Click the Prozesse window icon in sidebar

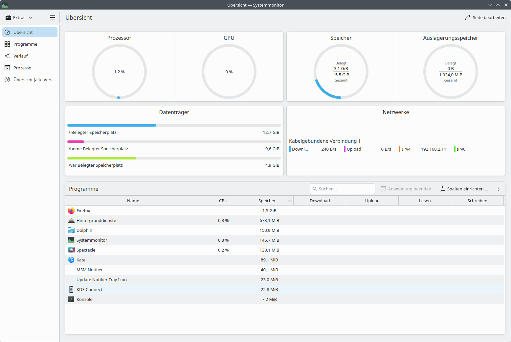[7, 68]
